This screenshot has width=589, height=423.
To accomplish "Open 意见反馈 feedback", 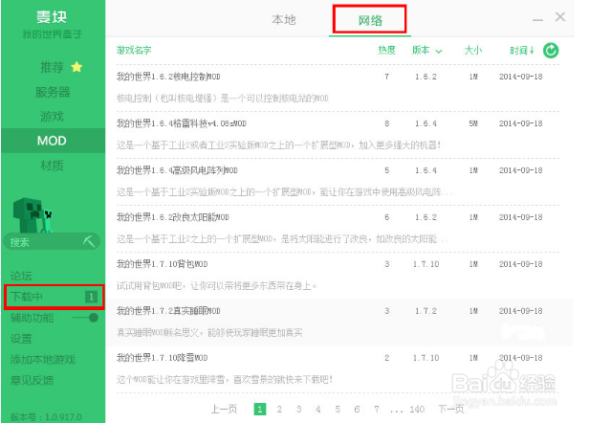I will [x=32, y=381].
